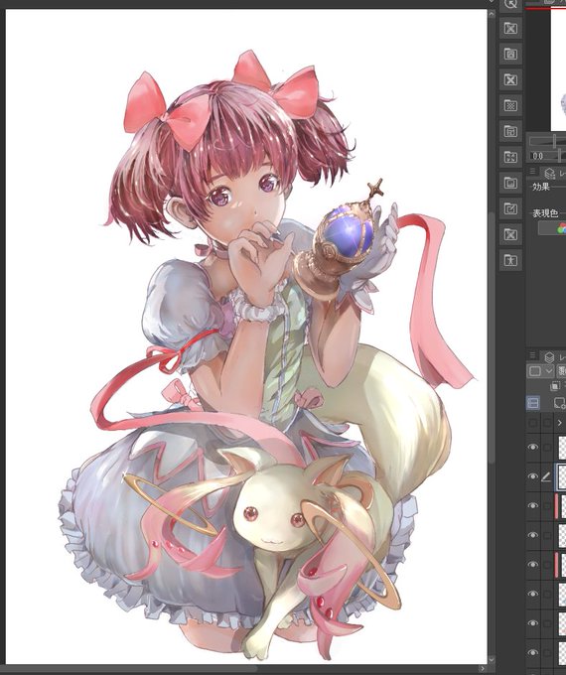Expand the collapsed layer folder chevron
The height and width of the screenshot is (675, 566).
[x=559, y=423]
